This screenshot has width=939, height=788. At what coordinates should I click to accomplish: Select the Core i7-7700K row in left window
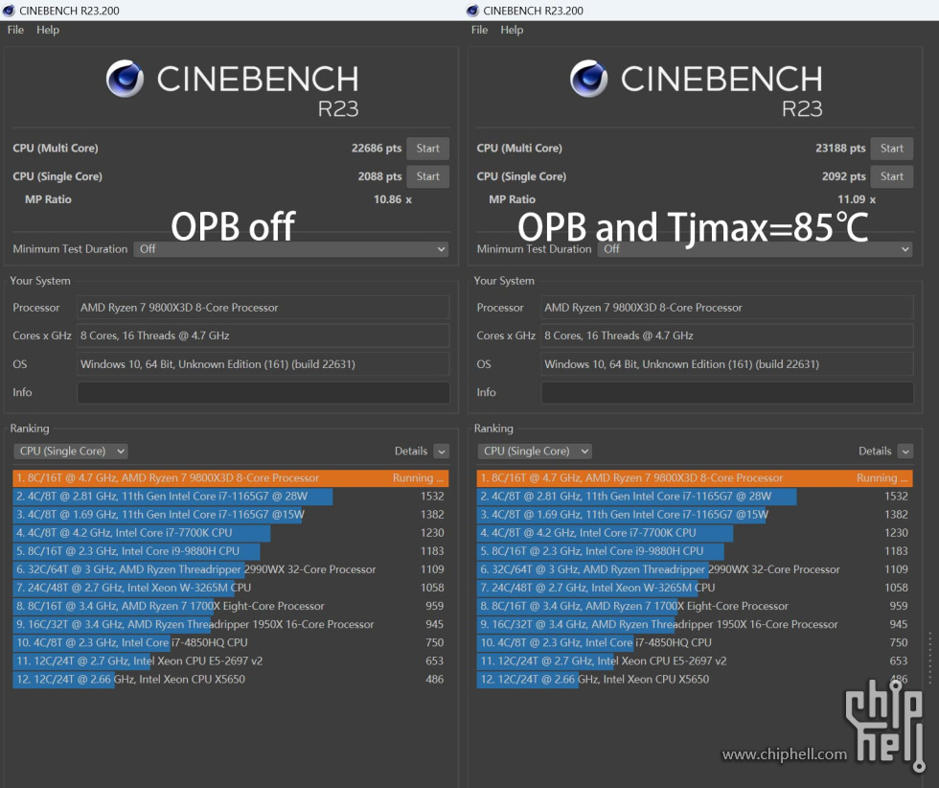(x=231, y=533)
